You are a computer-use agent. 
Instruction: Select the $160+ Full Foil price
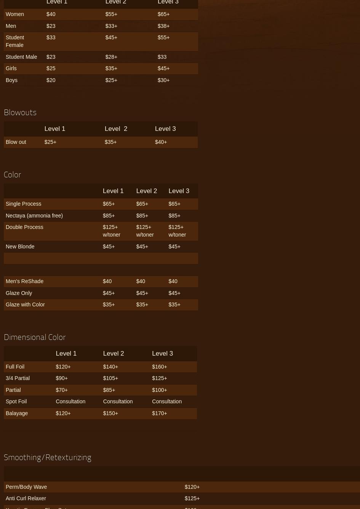(x=159, y=367)
